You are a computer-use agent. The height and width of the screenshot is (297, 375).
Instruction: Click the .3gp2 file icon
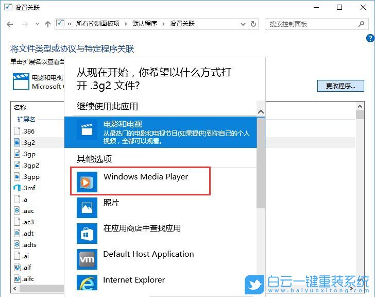[16, 165]
